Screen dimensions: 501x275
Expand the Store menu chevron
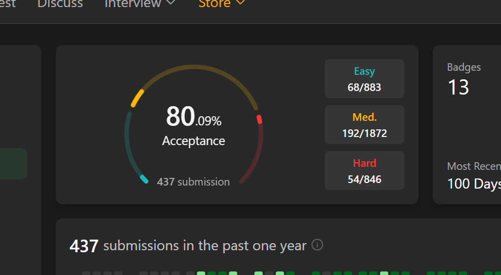point(240,3)
